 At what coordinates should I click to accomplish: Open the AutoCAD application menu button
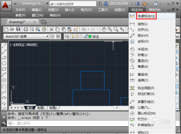(6, 6)
